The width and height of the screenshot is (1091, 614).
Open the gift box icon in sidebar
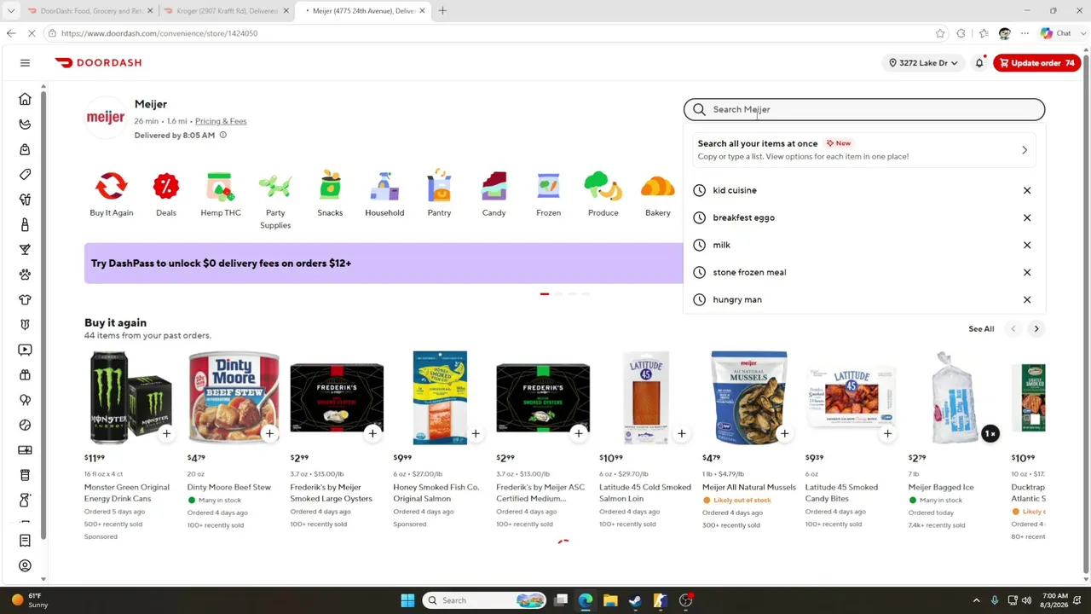[x=25, y=375]
